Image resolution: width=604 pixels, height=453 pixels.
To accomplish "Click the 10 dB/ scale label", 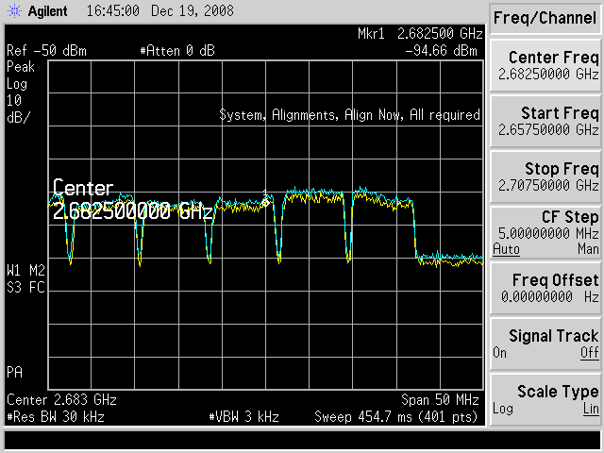I will coord(18,109).
